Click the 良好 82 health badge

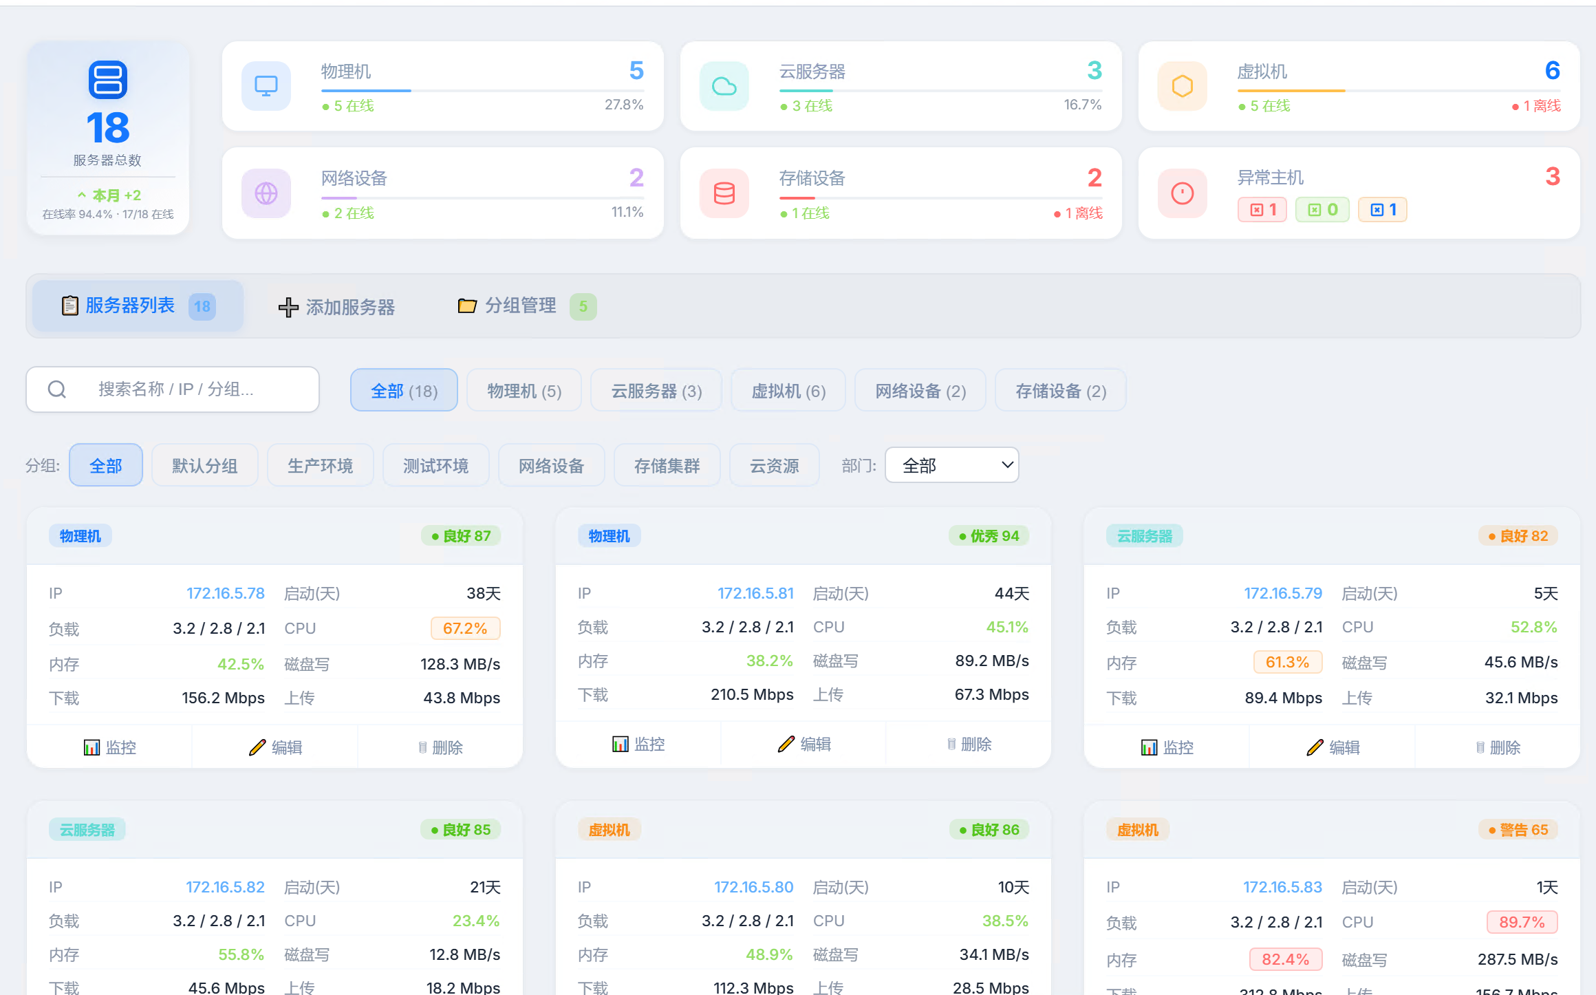click(x=1518, y=536)
